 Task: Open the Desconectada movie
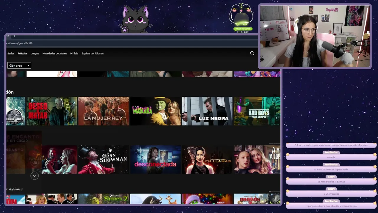[x=155, y=159]
